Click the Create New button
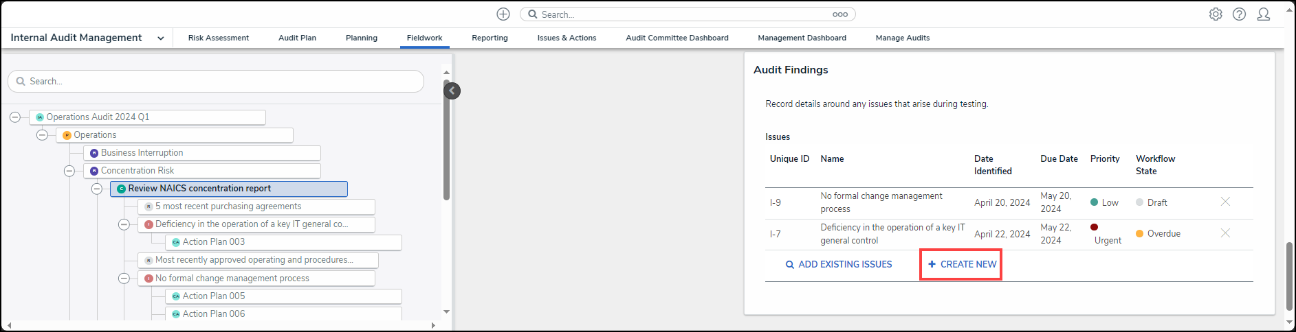Image resolution: width=1296 pixels, height=332 pixels. click(x=961, y=264)
